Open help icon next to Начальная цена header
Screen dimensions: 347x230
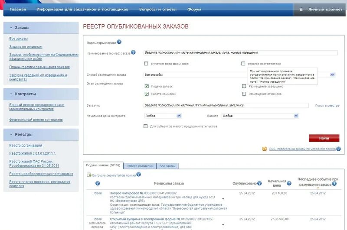click(289, 183)
